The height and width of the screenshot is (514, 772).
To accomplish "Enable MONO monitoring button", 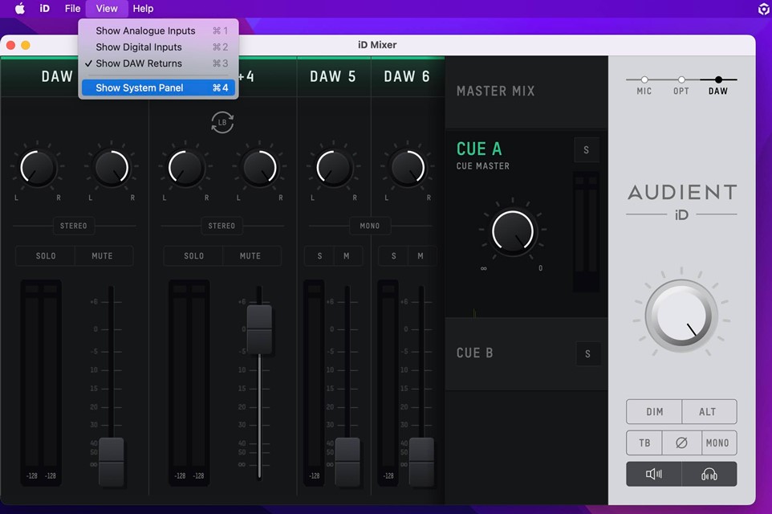I will [719, 443].
